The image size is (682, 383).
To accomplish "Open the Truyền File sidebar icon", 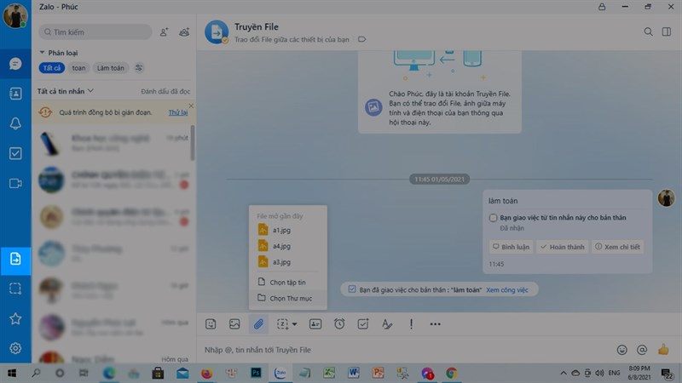I will (x=15, y=260).
